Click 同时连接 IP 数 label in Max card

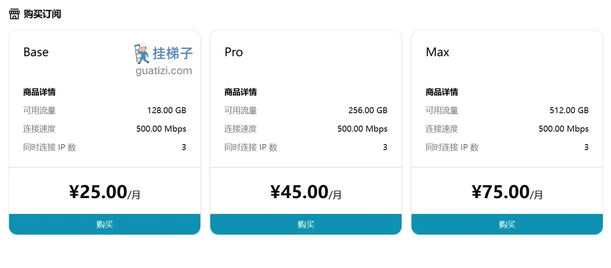click(452, 147)
